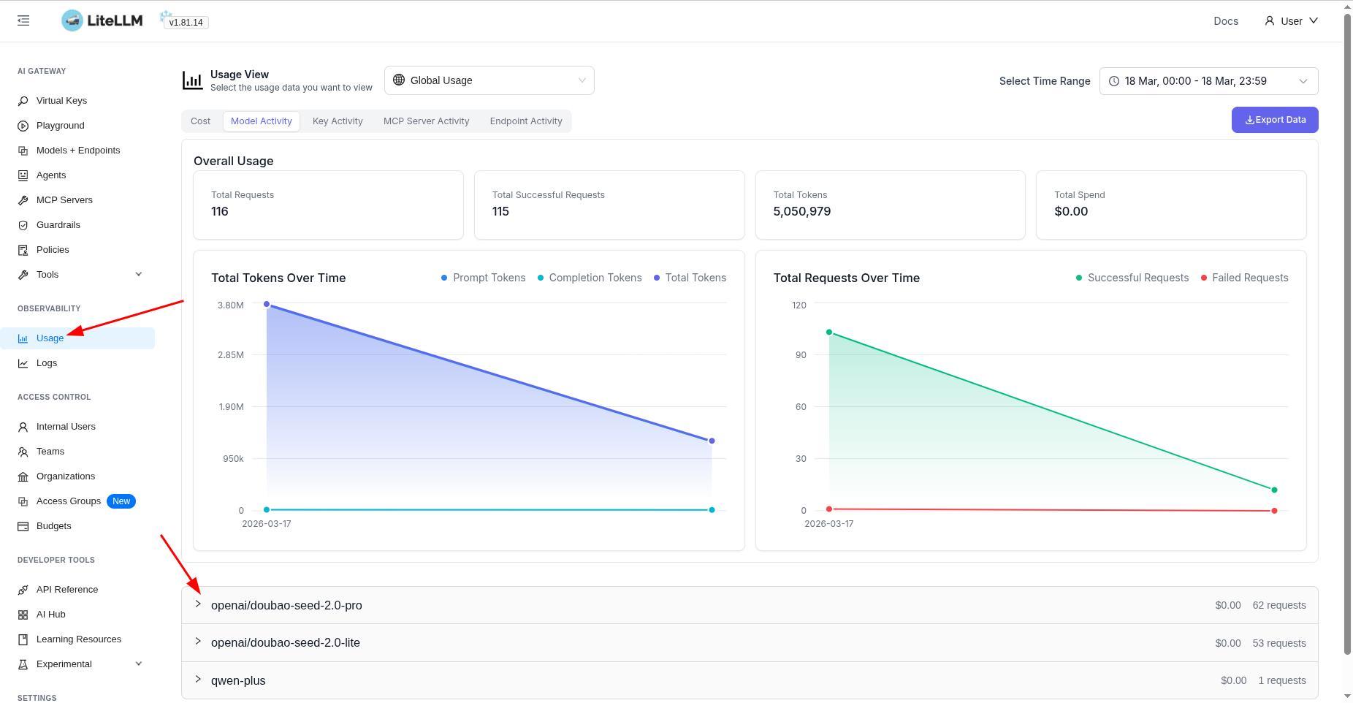Click the Total Requests 116 card

328,205
